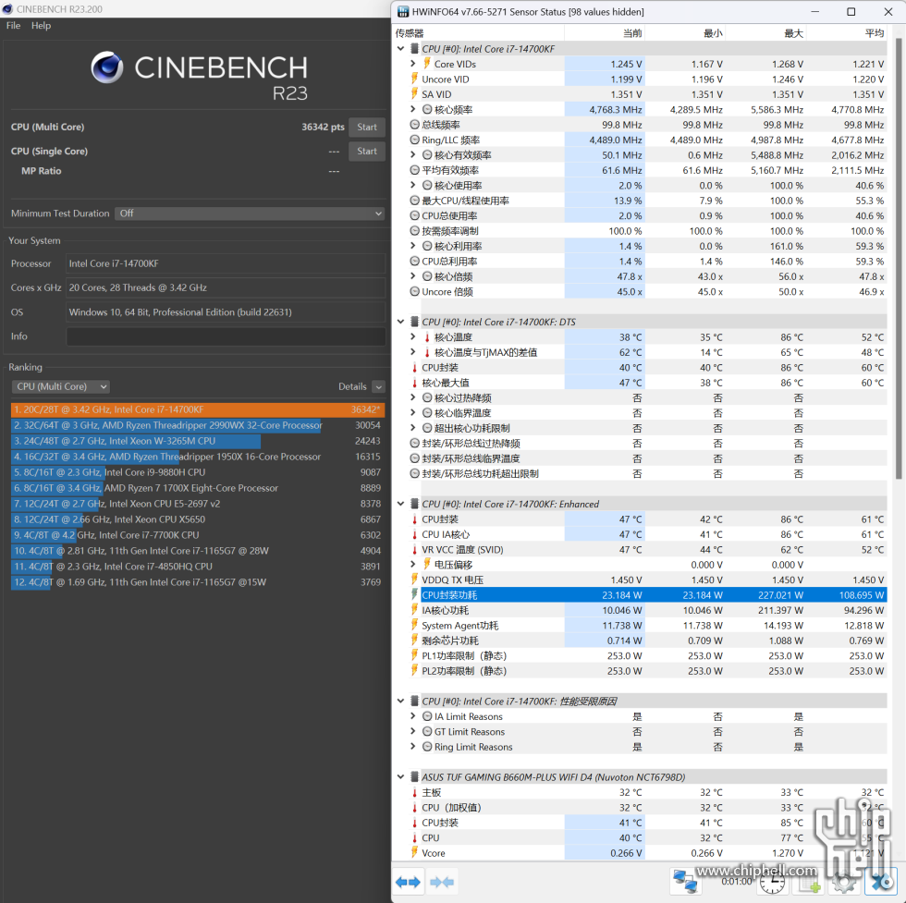Click the HWiNFO vertical scrollbar thumb
The height and width of the screenshot is (903, 906).
(899, 258)
